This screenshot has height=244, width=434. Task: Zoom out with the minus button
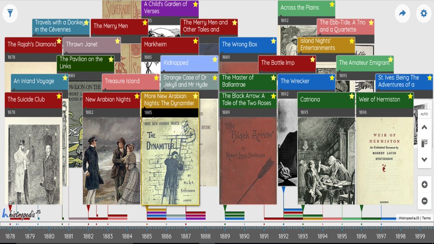click(x=425, y=201)
